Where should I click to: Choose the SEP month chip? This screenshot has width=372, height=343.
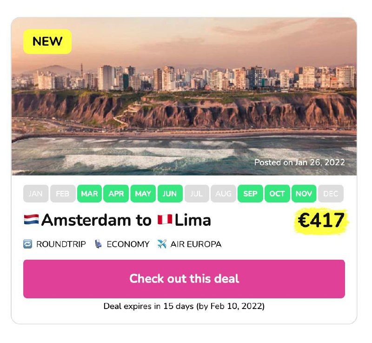250,194
